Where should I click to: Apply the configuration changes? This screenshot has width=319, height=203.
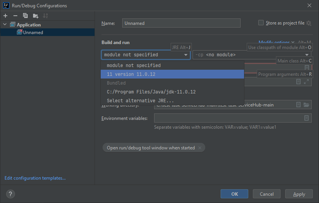(299, 194)
